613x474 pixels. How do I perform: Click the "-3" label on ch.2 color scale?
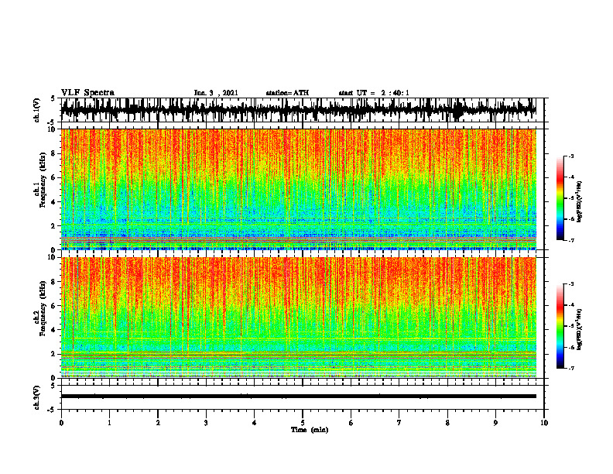(570, 284)
